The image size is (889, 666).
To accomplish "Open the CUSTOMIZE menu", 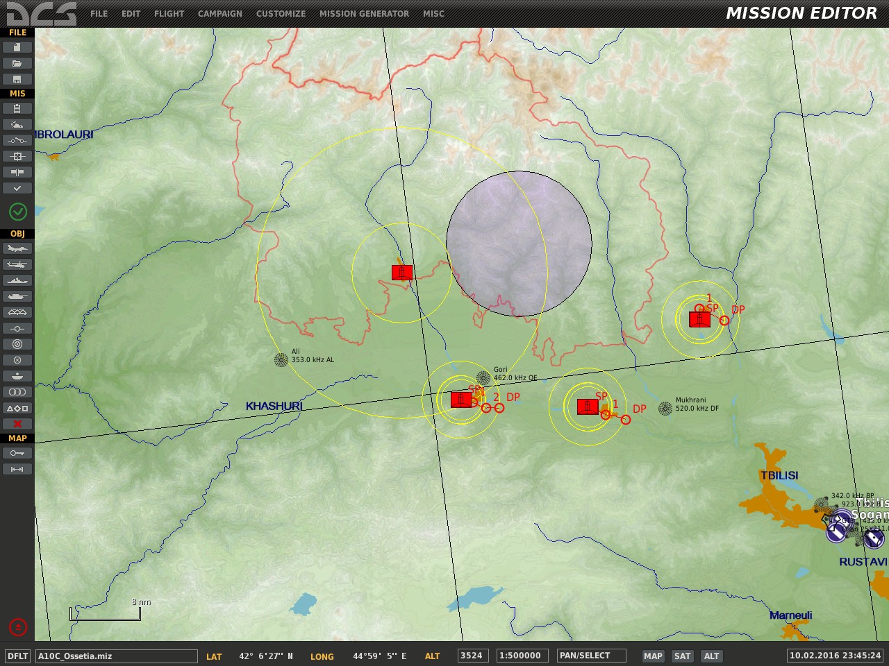I will click(x=281, y=13).
